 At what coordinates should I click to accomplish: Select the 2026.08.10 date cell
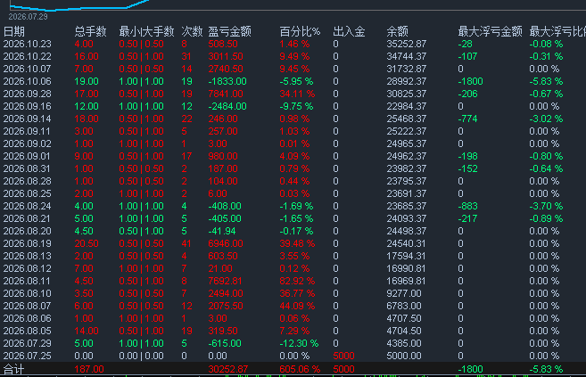(x=28, y=293)
